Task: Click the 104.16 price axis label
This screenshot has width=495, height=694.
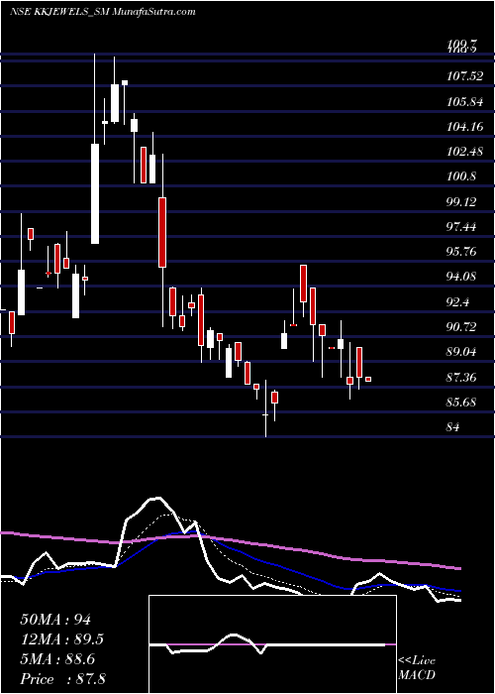Action: pos(465,127)
